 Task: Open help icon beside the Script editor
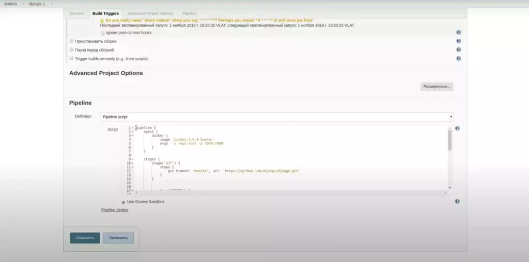[x=457, y=128]
